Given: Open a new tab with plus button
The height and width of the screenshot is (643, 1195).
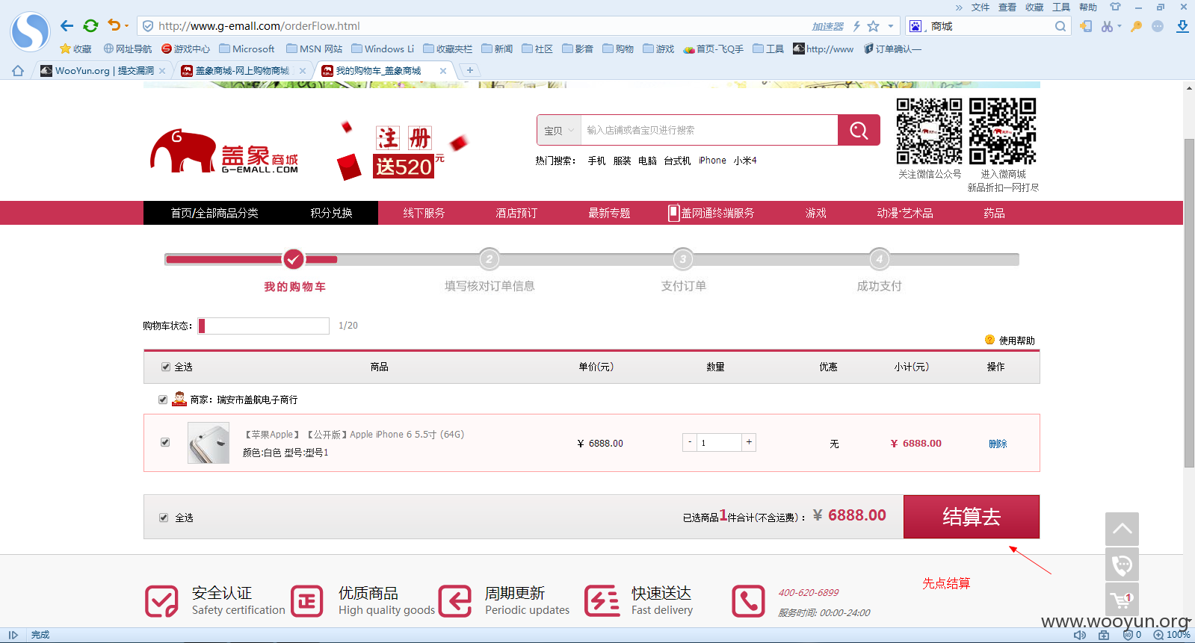Looking at the screenshot, I should (x=470, y=70).
